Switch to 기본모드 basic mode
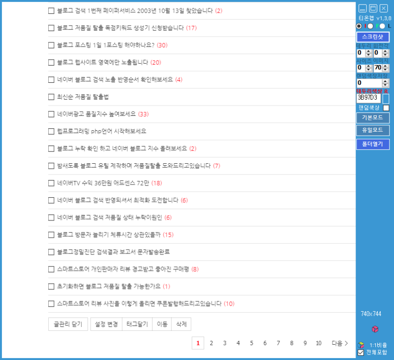The height and width of the screenshot is (360, 394). (x=373, y=118)
